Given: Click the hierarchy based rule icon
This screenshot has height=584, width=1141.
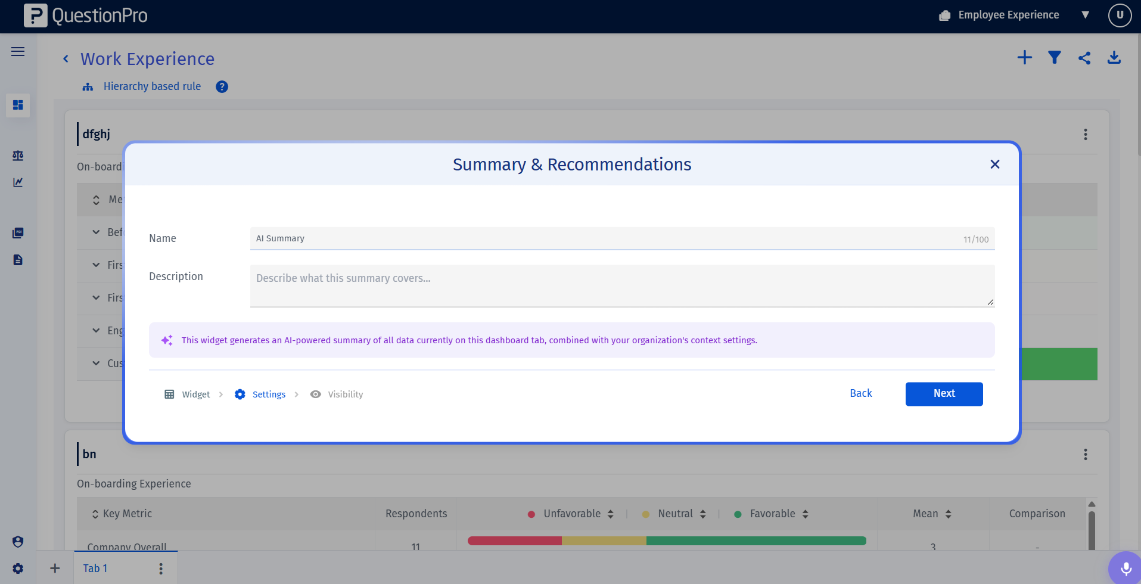Looking at the screenshot, I should tap(88, 87).
